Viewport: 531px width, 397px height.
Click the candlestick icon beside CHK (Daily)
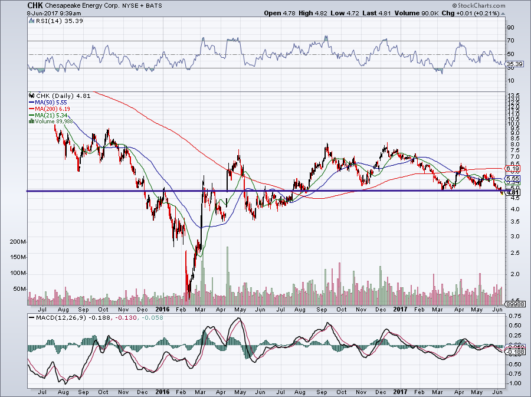(x=32, y=96)
